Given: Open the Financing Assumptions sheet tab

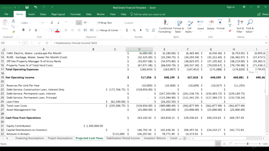Looking at the screenshot, I should pyautogui.click(x=30, y=138).
